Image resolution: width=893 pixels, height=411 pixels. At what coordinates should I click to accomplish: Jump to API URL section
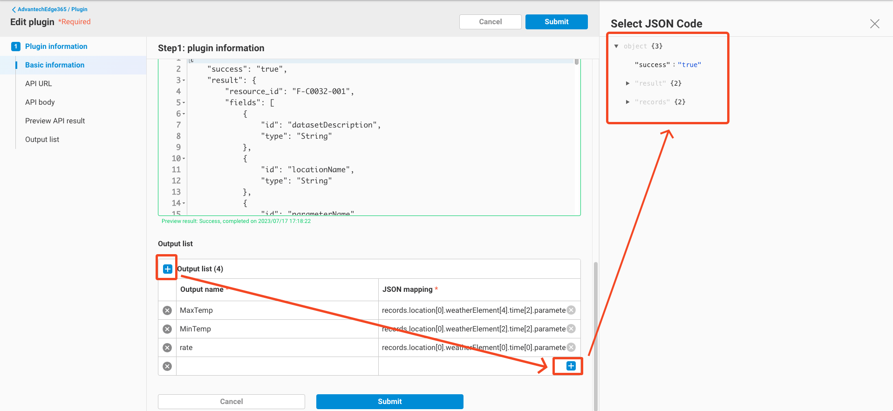click(38, 84)
